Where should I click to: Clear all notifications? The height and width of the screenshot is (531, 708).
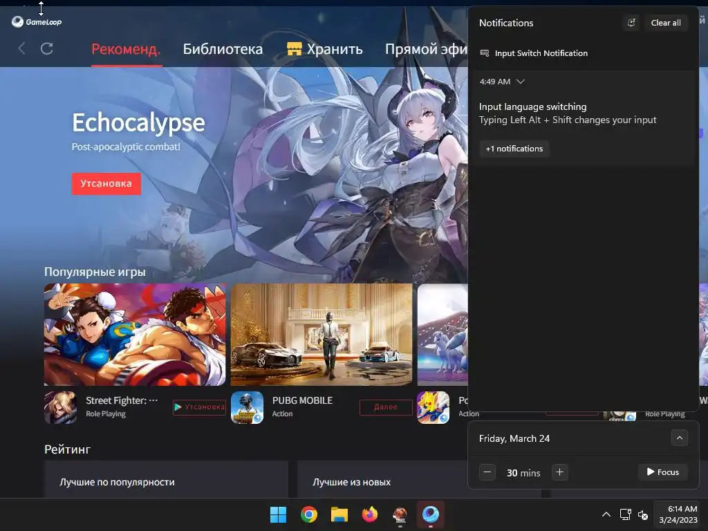click(x=666, y=23)
